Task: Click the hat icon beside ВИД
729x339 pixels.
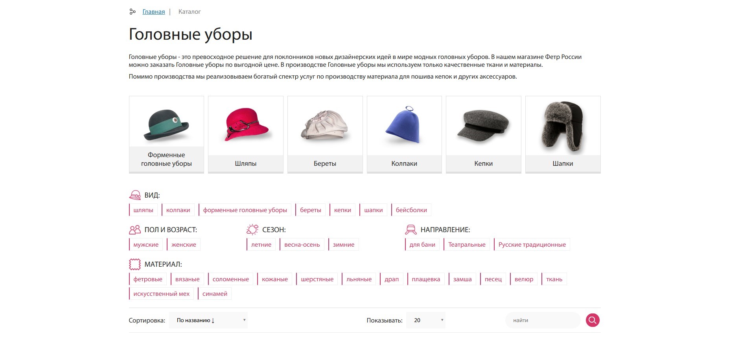Action: [135, 195]
